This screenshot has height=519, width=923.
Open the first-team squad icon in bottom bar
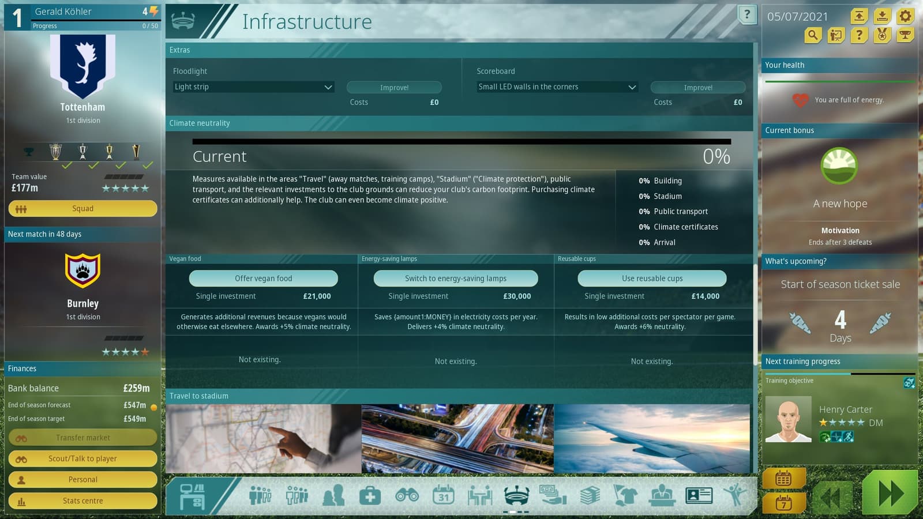(x=260, y=495)
